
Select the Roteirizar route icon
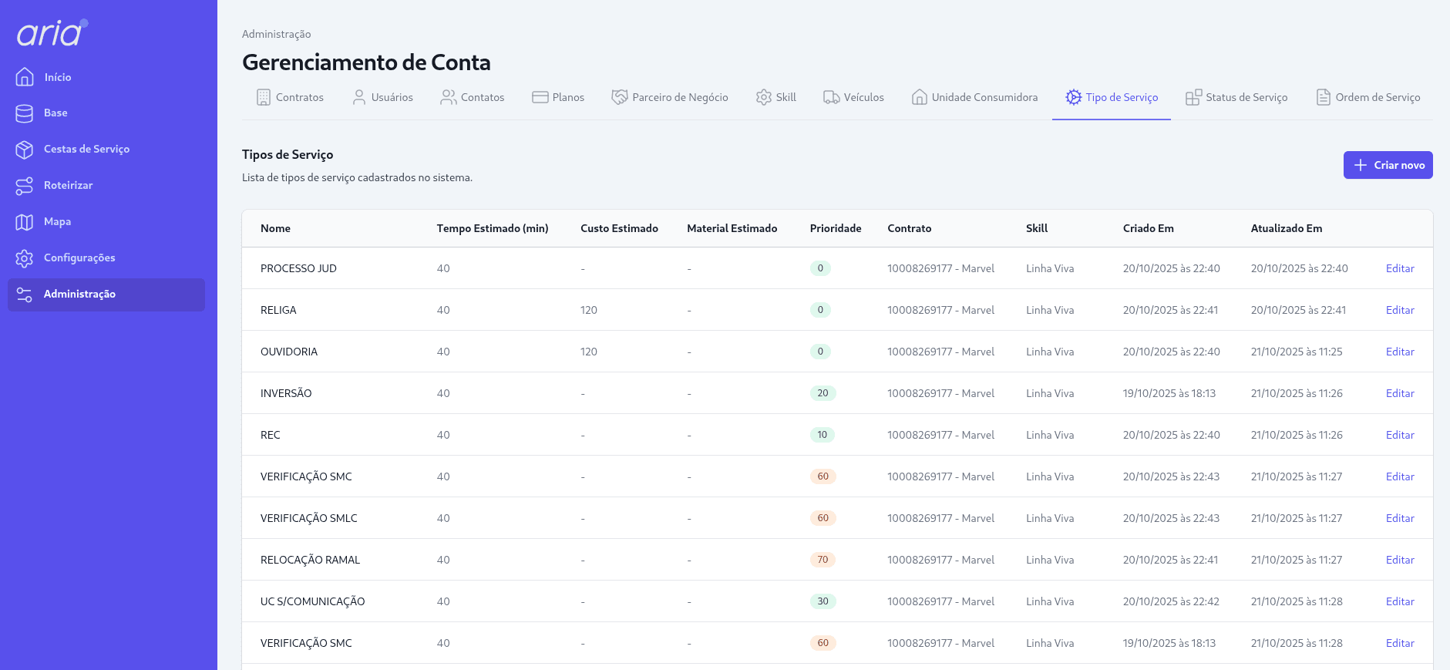coord(25,186)
